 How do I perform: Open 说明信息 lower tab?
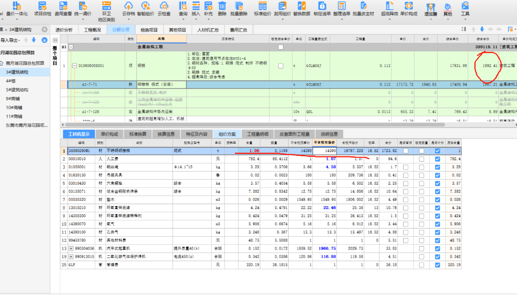(329, 134)
